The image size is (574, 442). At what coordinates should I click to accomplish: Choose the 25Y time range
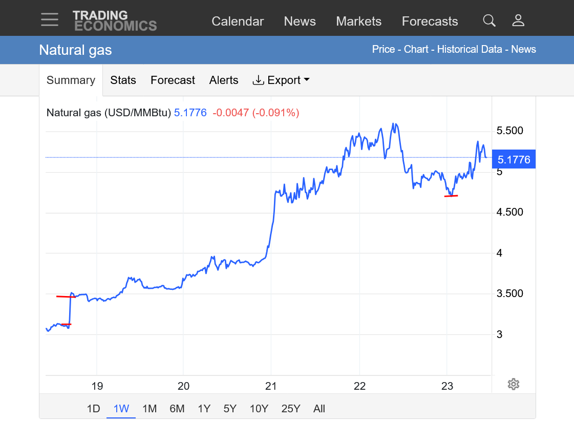click(x=290, y=409)
